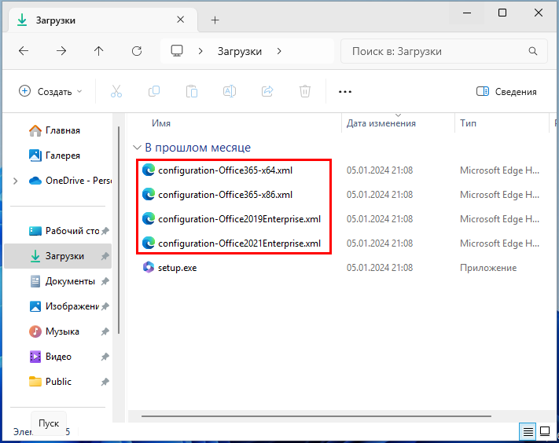Select file name configuration-Office365-x64.xml
The width and height of the screenshot is (559, 443).
pos(225,170)
